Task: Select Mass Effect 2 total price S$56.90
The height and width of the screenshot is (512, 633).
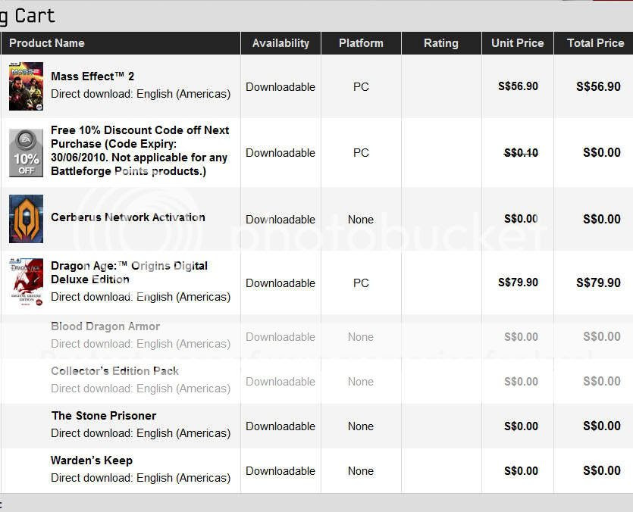Action: point(598,86)
